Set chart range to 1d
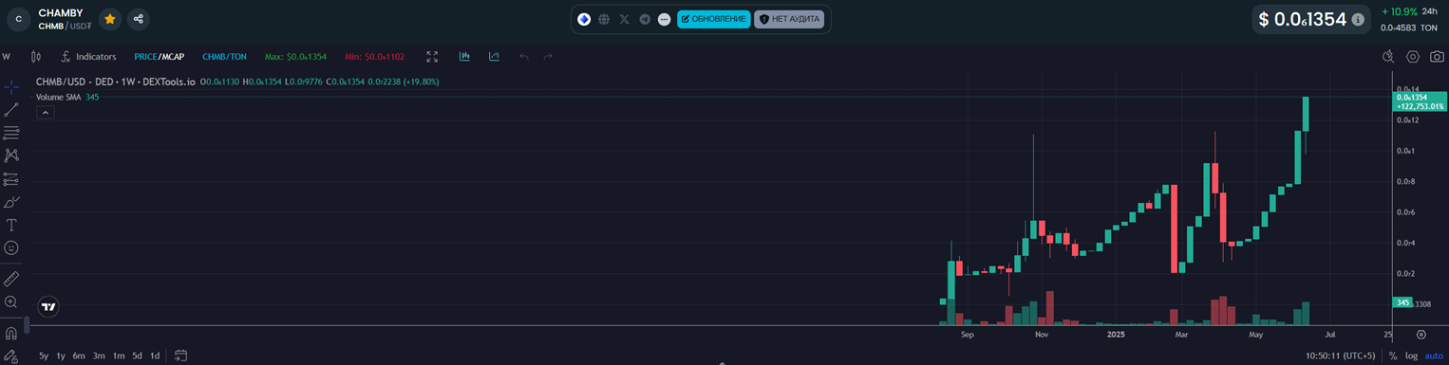The image size is (1449, 365). 155,356
